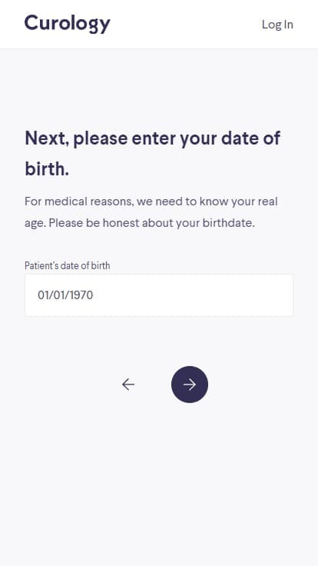Screen dimensions: 318x566
Task: Continue to the next step with right arrow
Action: (x=190, y=385)
